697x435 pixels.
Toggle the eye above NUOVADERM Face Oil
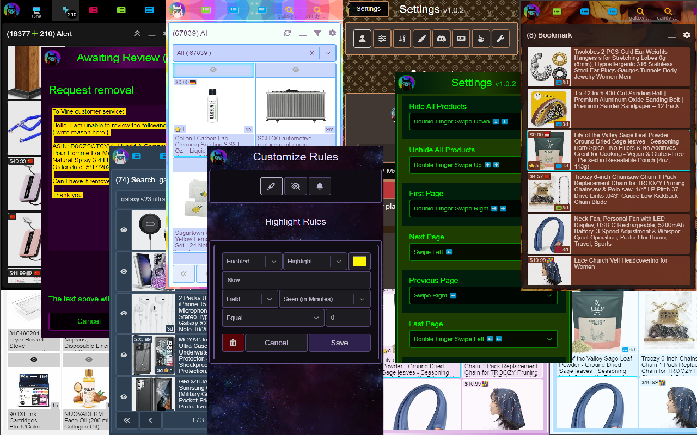click(x=89, y=359)
